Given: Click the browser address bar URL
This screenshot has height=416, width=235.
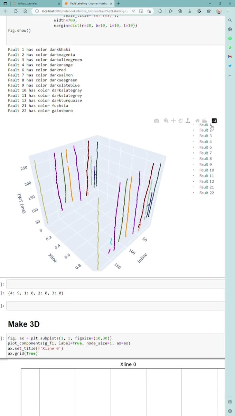Looking at the screenshot, I should point(85,11).
